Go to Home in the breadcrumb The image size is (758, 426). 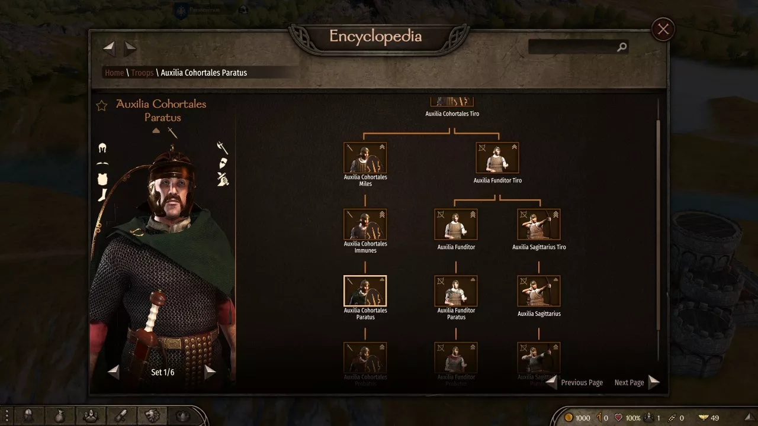[114, 73]
